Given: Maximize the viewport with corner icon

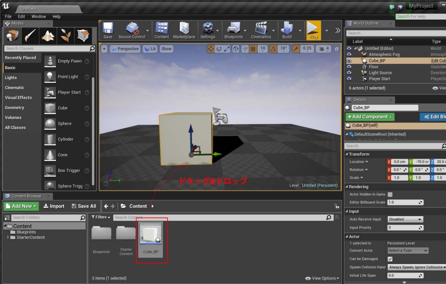Looking at the screenshot, I should tap(337, 49).
